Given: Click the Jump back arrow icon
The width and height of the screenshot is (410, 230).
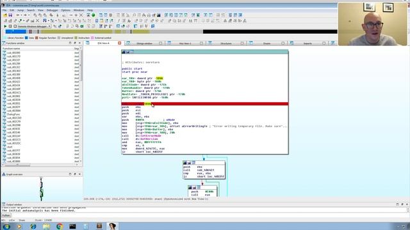Looking at the screenshot, I should coord(18,15).
